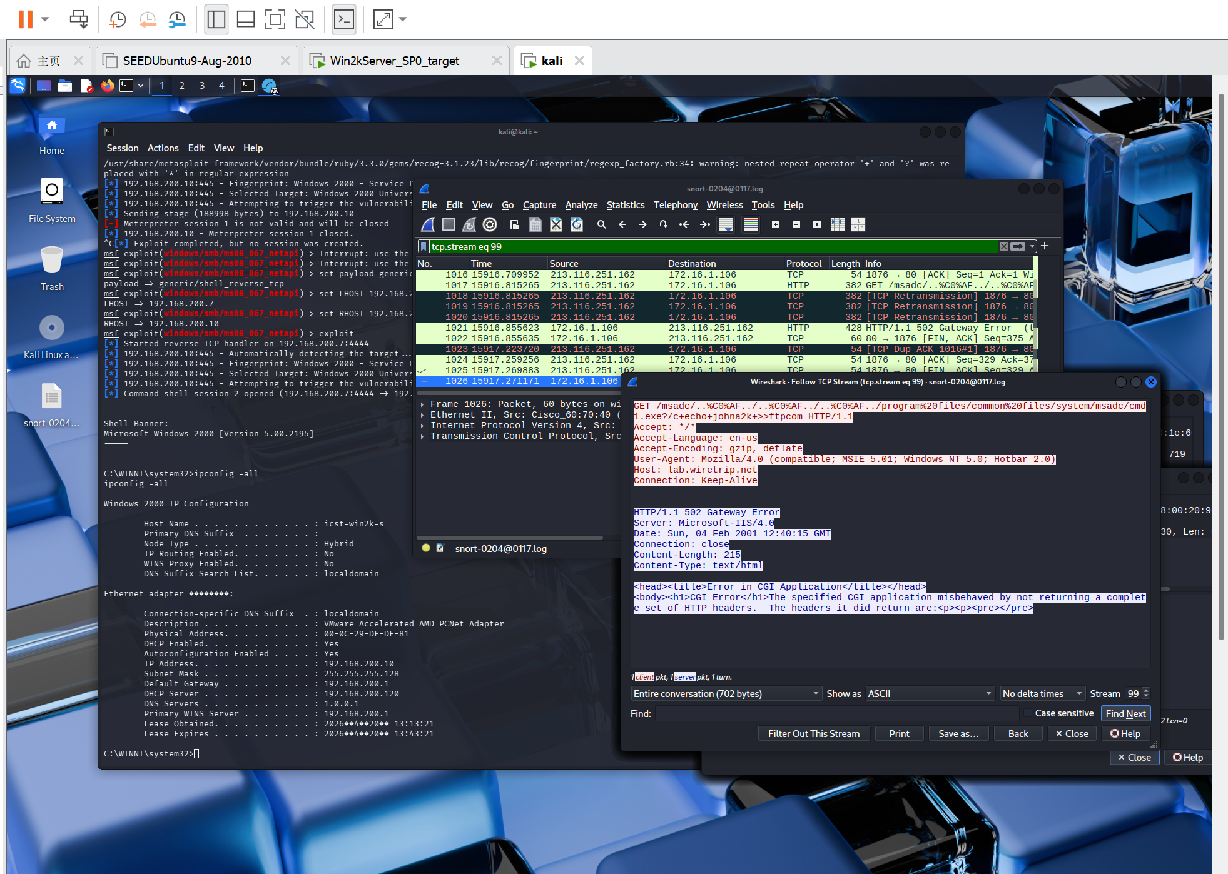
Task: Open the Show as ASCII dropdown
Action: (x=929, y=694)
